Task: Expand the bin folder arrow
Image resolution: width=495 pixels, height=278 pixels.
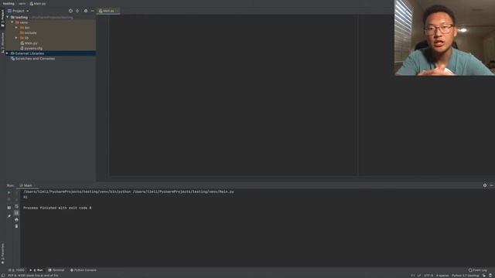Action: (x=16, y=28)
